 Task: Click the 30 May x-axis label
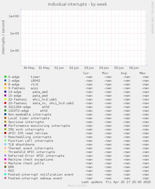pos(29,68)
